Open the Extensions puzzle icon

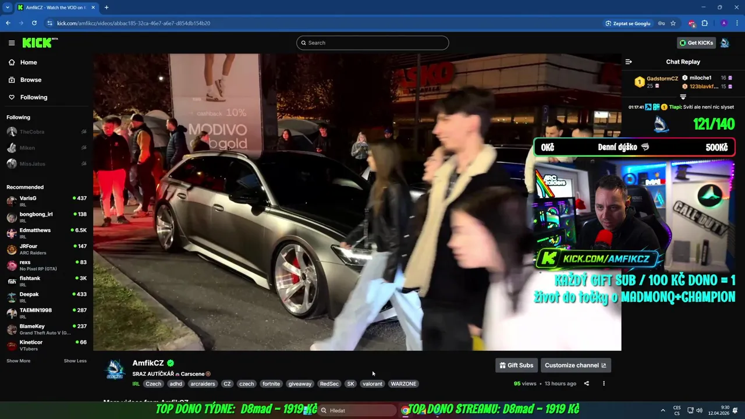click(705, 23)
